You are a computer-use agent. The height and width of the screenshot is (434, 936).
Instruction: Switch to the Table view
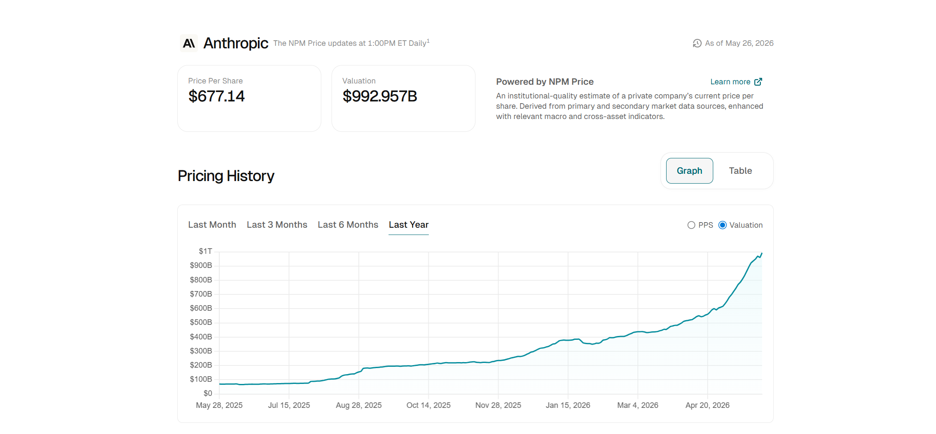coord(741,171)
